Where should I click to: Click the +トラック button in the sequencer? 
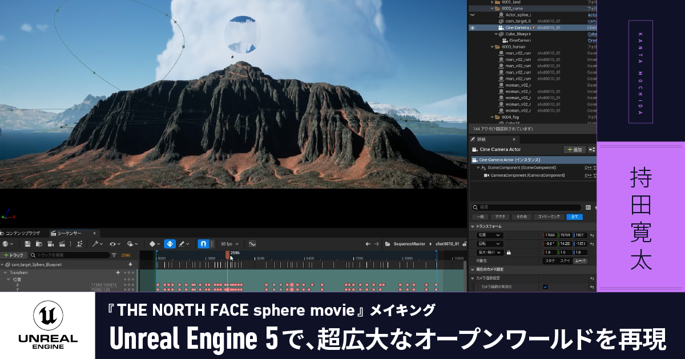(x=13, y=255)
